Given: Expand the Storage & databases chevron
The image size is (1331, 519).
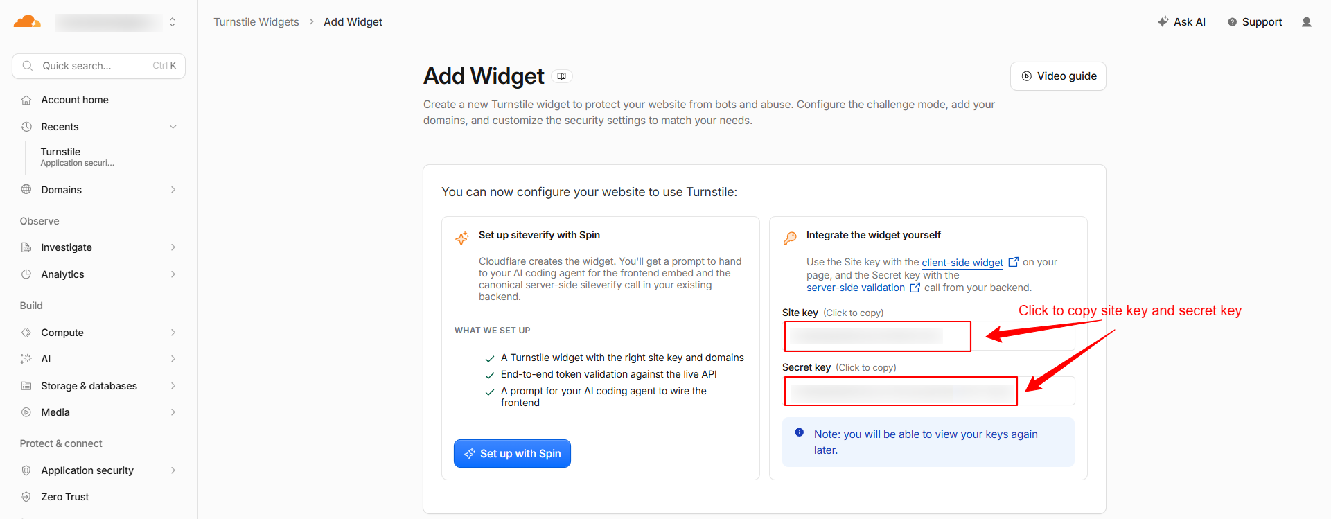Looking at the screenshot, I should pos(173,386).
